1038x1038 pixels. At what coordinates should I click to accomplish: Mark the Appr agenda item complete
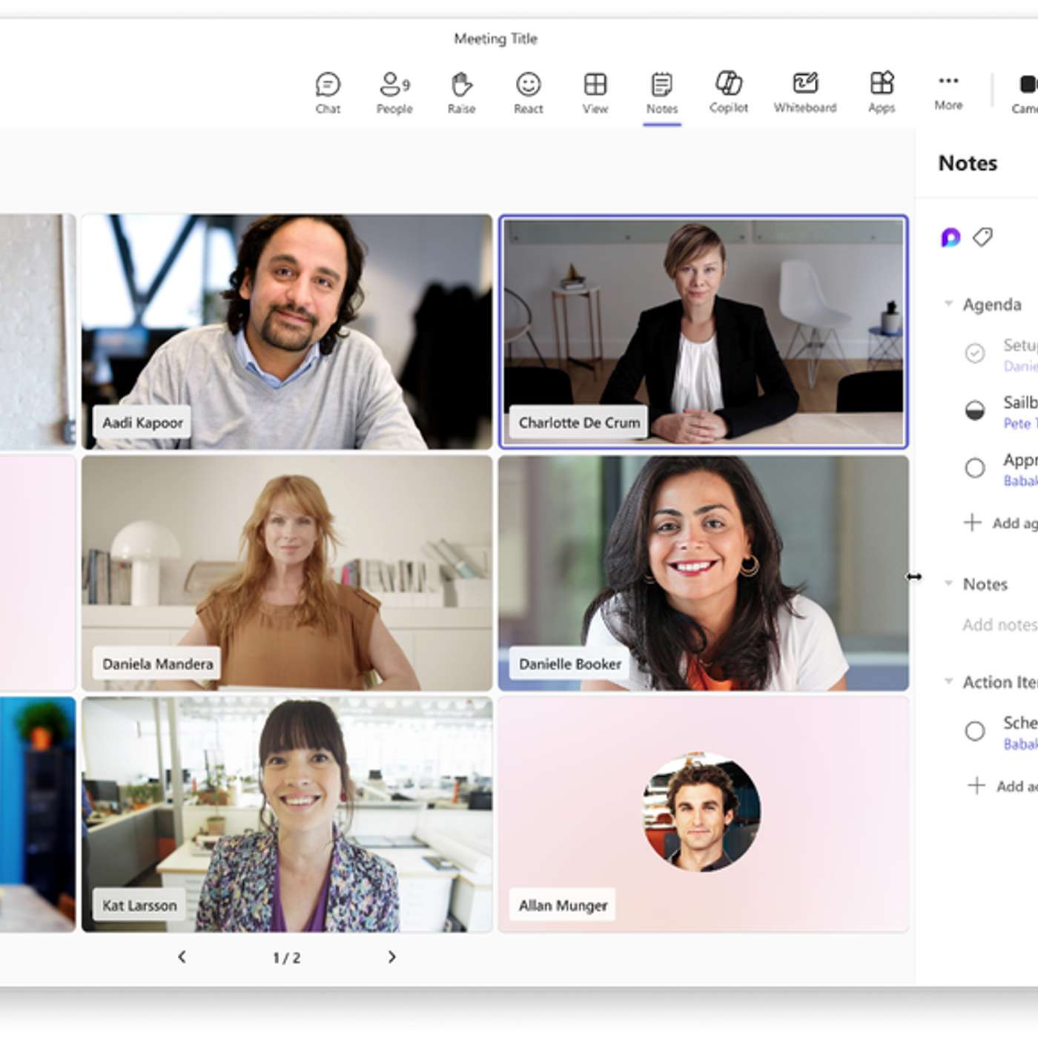975,468
